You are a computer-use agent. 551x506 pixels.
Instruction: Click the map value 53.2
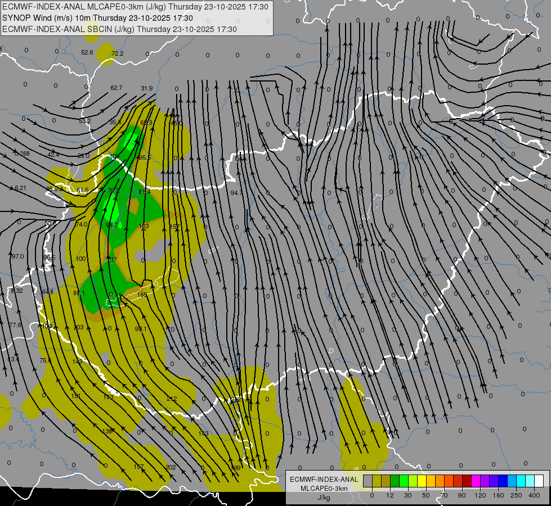[84, 121]
